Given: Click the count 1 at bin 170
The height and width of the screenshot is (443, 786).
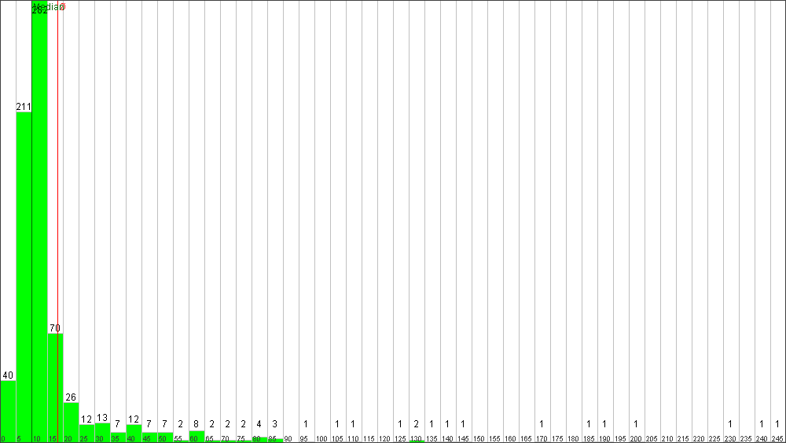Looking at the screenshot, I should click(x=542, y=424).
